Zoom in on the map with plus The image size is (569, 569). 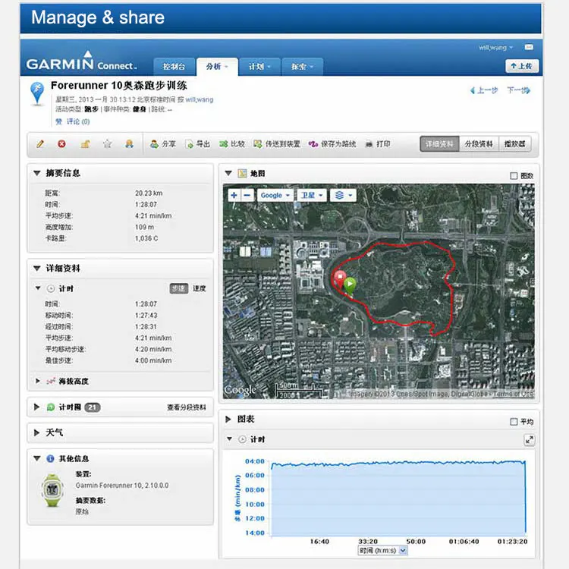tap(234, 195)
